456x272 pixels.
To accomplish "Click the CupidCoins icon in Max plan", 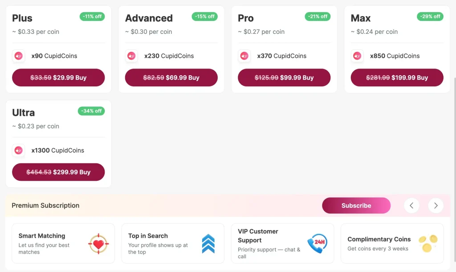I will click(x=357, y=56).
